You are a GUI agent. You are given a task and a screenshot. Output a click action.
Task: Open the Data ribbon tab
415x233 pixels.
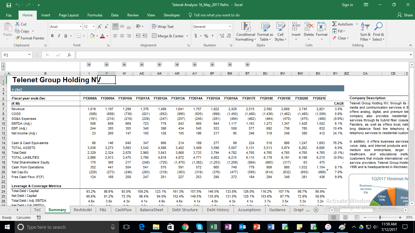pos(115,15)
